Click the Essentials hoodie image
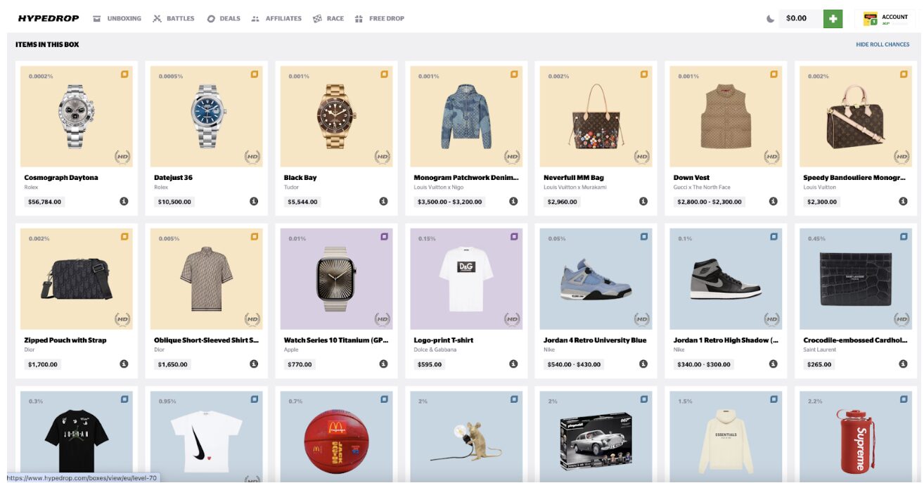Image resolution: width=924 pixels, height=483 pixels. tap(726, 443)
